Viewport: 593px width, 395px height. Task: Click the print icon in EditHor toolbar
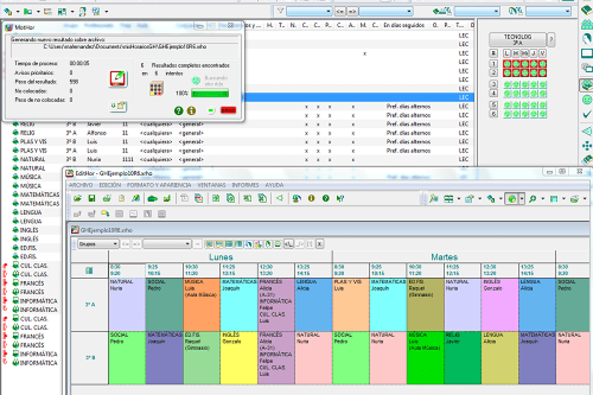[107, 198]
